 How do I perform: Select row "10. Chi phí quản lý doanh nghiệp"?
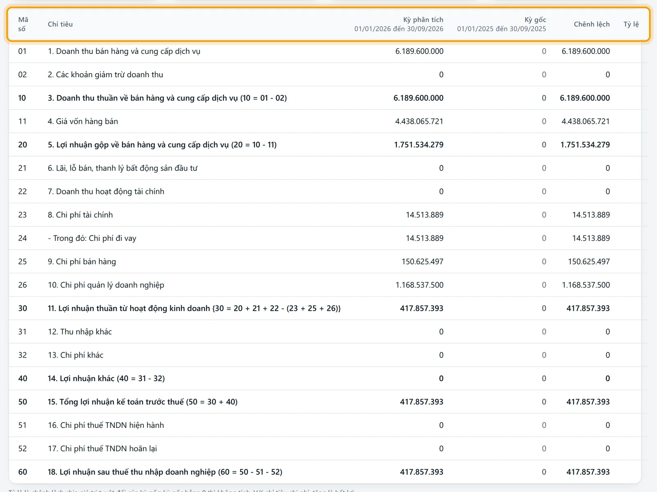[325, 285]
